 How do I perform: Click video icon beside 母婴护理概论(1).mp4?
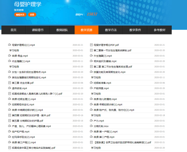9,45
